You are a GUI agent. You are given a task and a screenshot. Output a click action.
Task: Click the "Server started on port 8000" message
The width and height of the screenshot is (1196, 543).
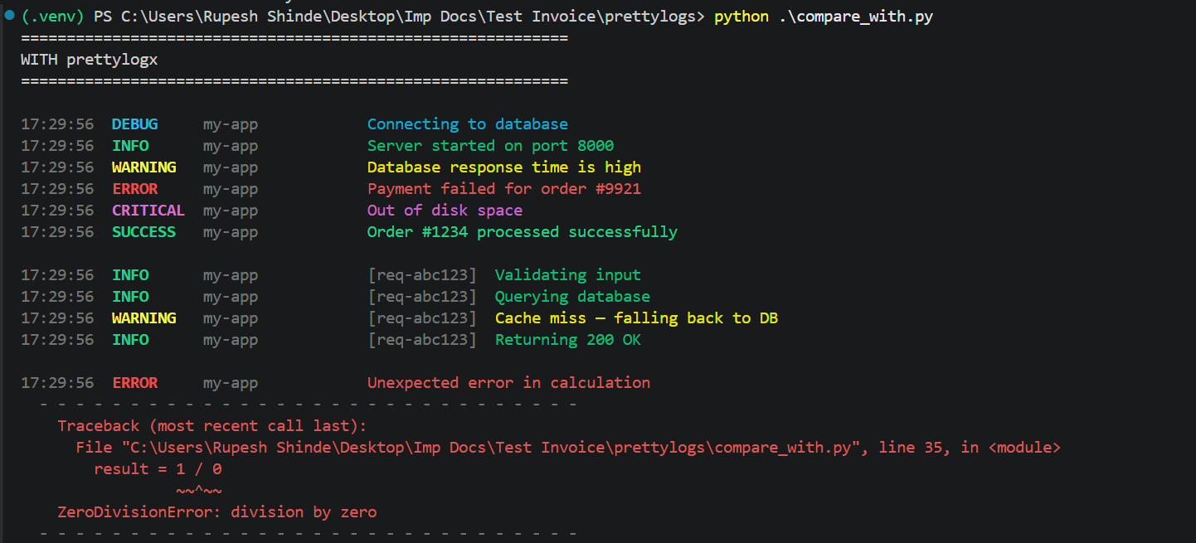pyautogui.click(x=490, y=146)
